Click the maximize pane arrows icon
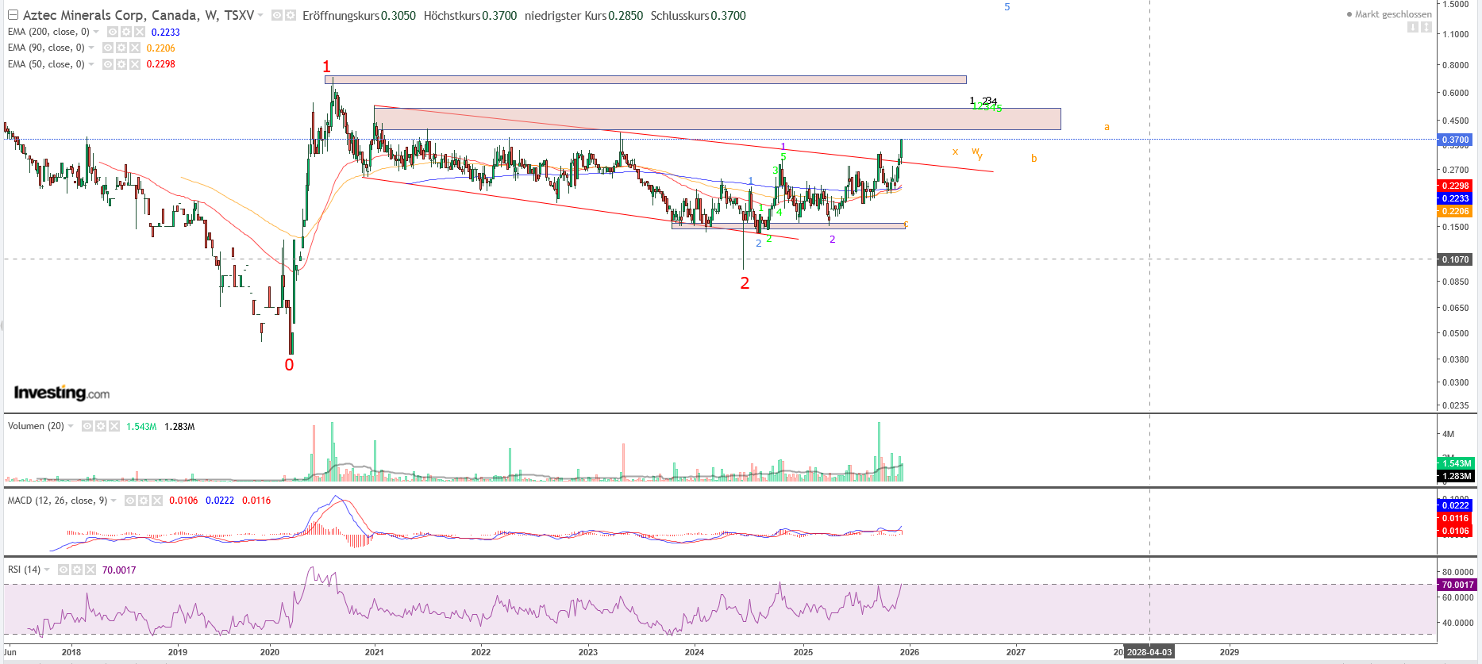Screen dimensions: 1482x664 (x=1426, y=27)
